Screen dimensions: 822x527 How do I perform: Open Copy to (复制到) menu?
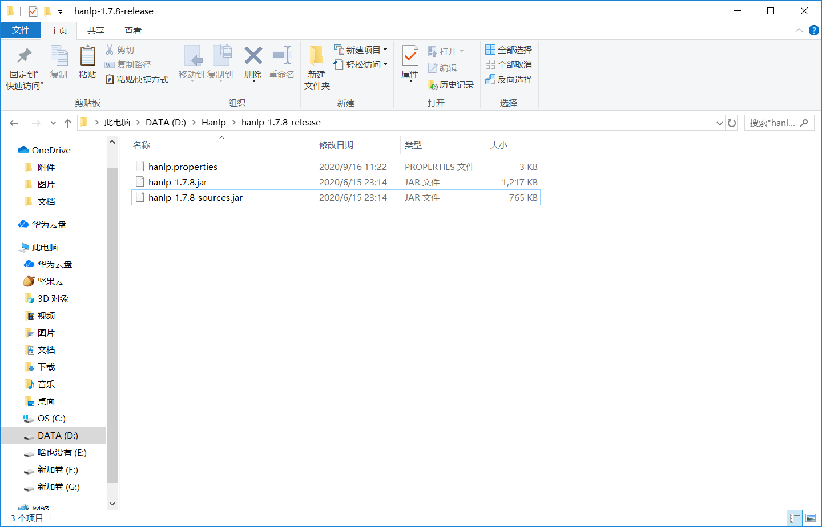tap(220, 63)
